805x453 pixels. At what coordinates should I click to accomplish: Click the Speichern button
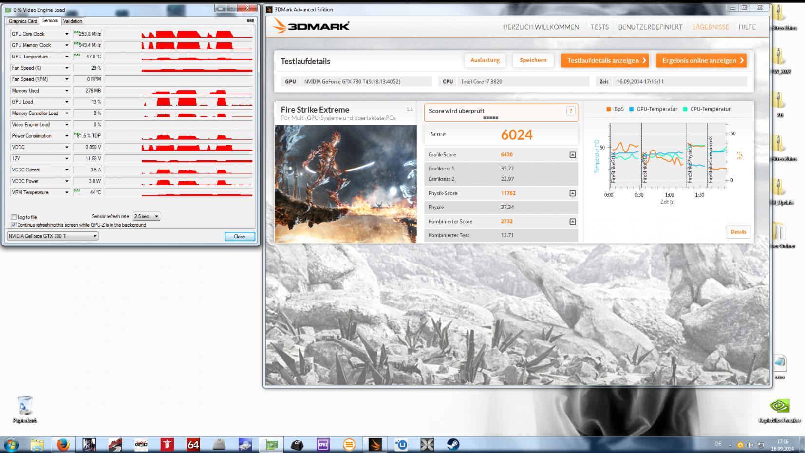tap(533, 60)
